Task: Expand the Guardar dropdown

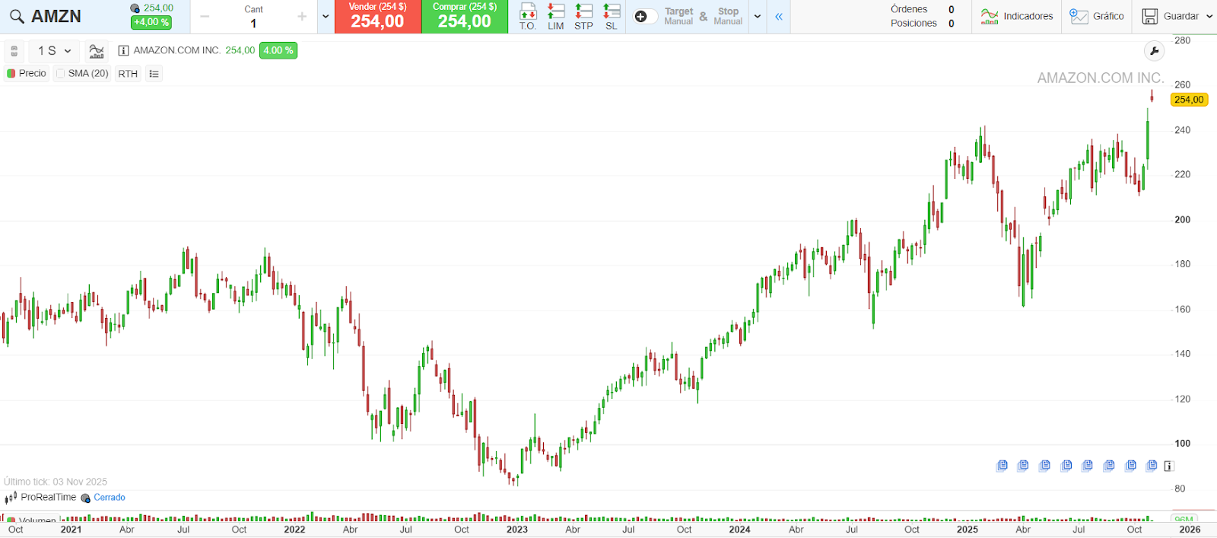Action: (x=1209, y=16)
